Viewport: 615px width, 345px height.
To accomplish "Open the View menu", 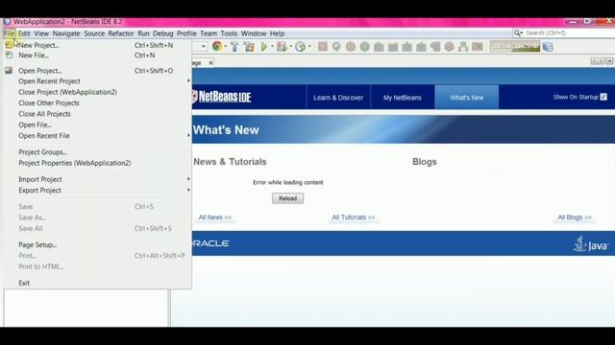I will click(x=41, y=34).
